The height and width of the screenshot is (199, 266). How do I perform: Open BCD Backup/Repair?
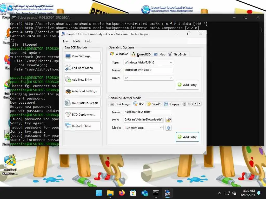[x=82, y=103]
